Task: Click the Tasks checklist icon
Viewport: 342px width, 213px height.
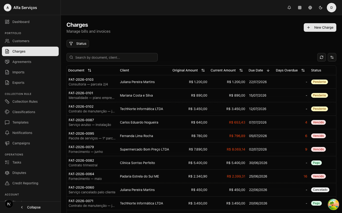Action: tap(7, 162)
